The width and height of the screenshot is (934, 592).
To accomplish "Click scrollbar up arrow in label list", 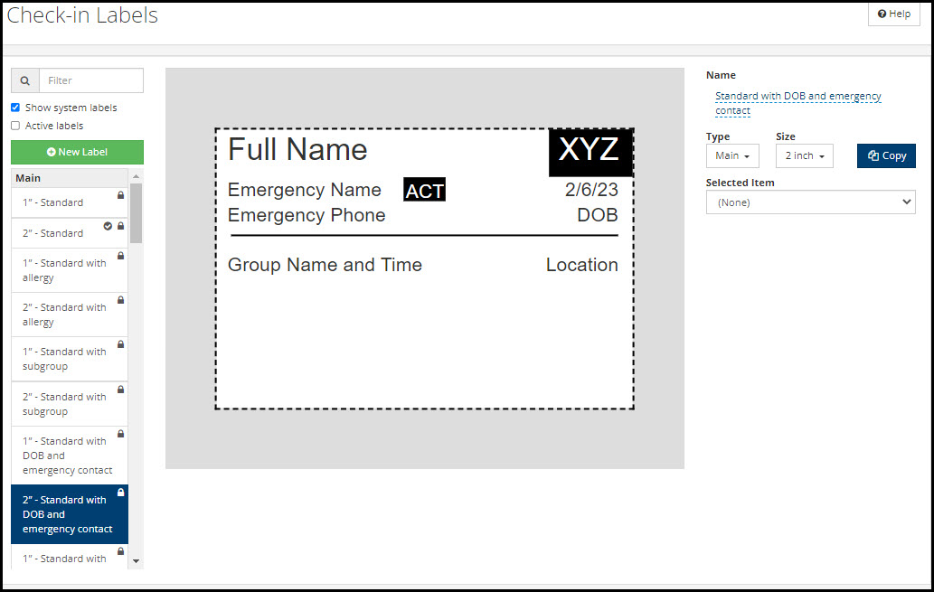I will 136,176.
